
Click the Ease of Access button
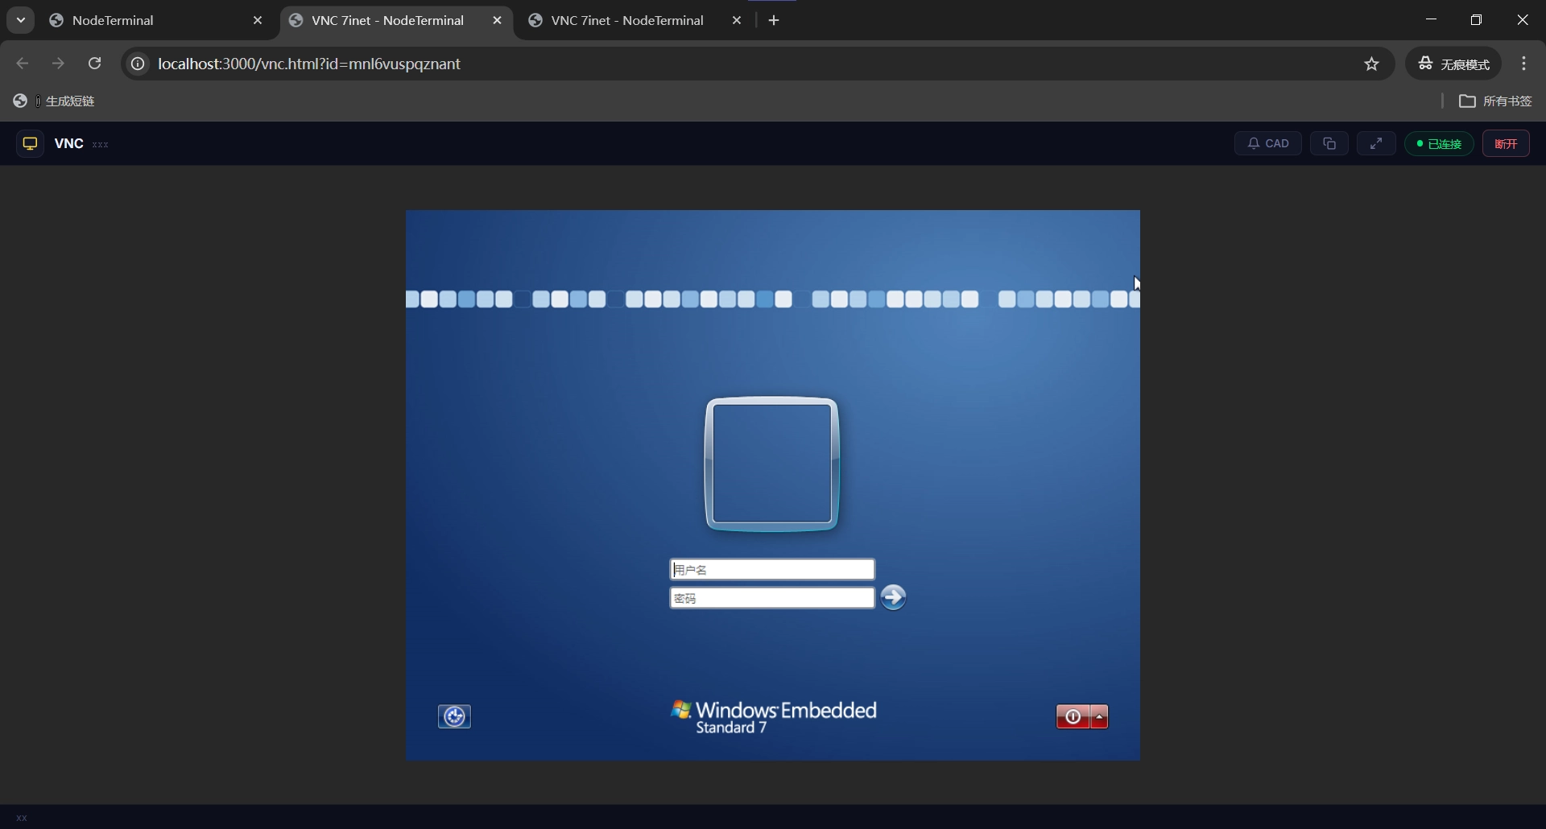point(454,716)
